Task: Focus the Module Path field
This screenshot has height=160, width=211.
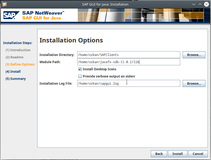Action: coord(129,62)
